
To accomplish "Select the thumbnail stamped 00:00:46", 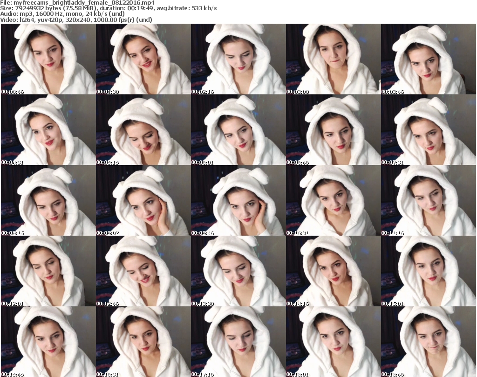I will pos(48,59).
